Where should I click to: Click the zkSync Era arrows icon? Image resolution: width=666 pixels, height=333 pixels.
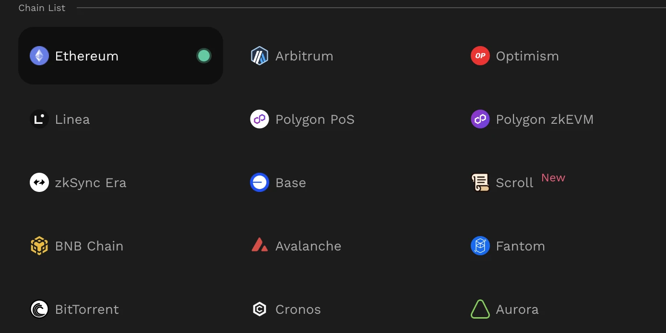tap(39, 182)
